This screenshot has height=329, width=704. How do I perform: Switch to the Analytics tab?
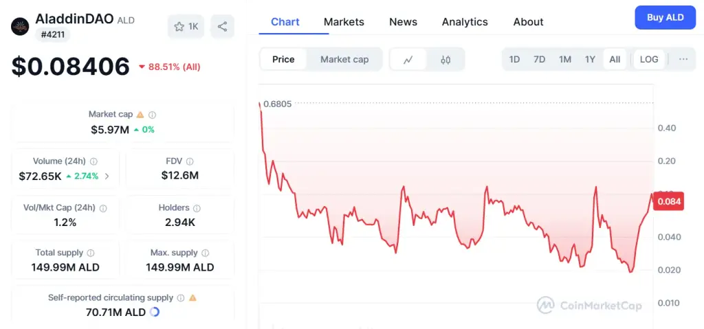[465, 21]
